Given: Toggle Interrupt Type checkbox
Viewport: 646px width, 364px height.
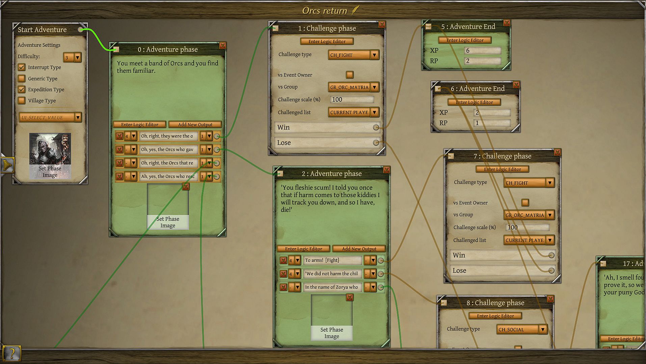Looking at the screenshot, I should tap(22, 67).
